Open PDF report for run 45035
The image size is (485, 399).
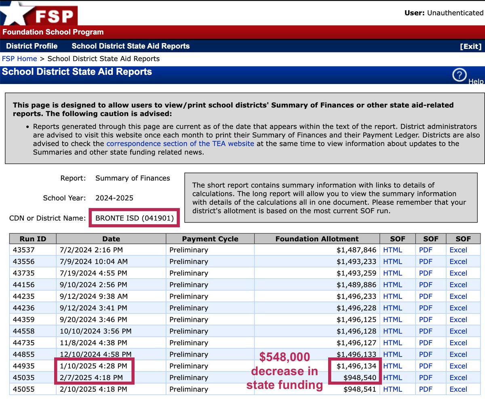426,378
